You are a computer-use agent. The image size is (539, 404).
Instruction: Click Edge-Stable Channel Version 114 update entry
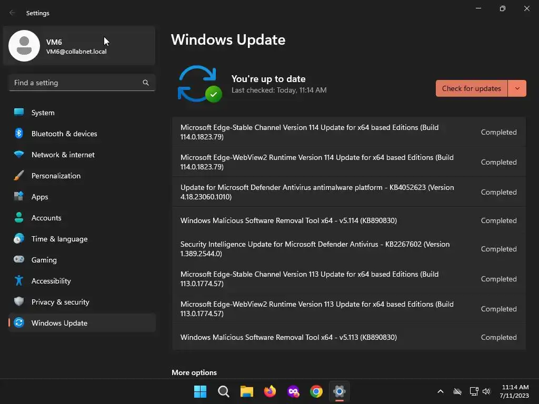point(349,132)
